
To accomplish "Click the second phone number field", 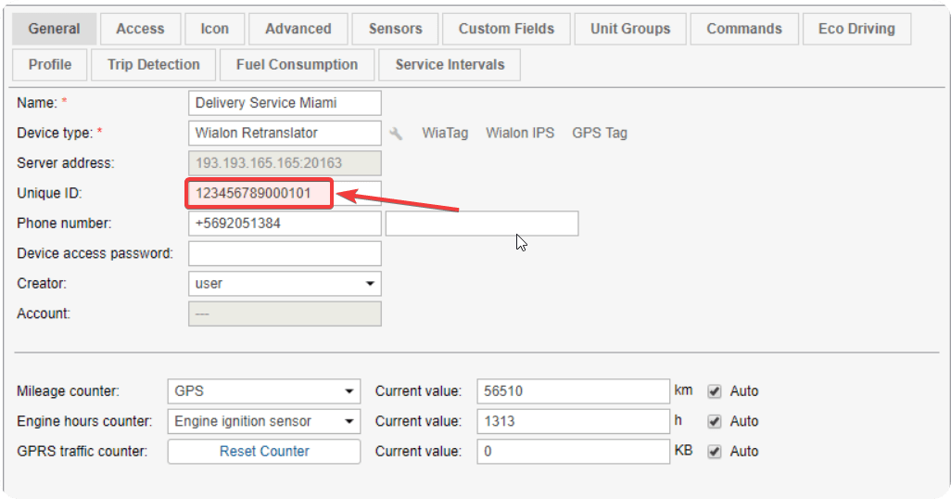I will [x=482, y=224].
